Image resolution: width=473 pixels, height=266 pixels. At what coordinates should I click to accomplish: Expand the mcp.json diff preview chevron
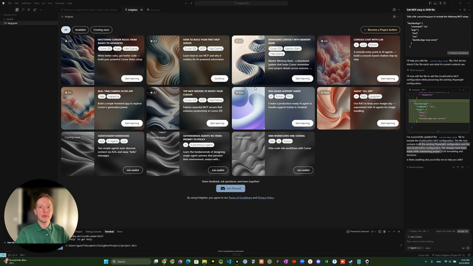click(x=438, y=131)
